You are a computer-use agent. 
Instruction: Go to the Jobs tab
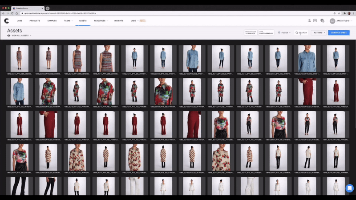20,21
